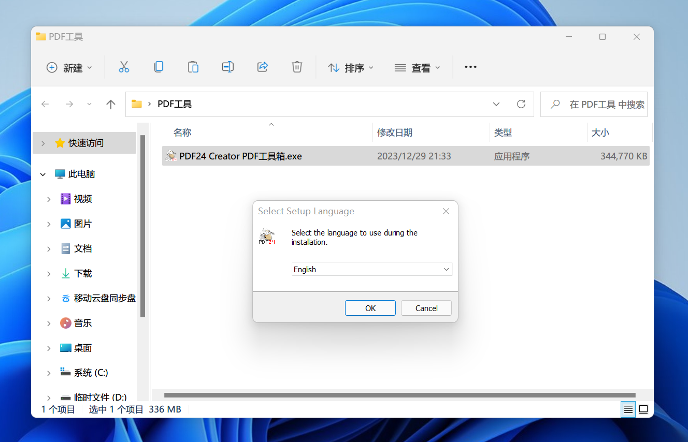Click the navigation pane vertical scrollbar
Image resolution: width=688 pixels, height=442 pixels.
coord(143,226)
